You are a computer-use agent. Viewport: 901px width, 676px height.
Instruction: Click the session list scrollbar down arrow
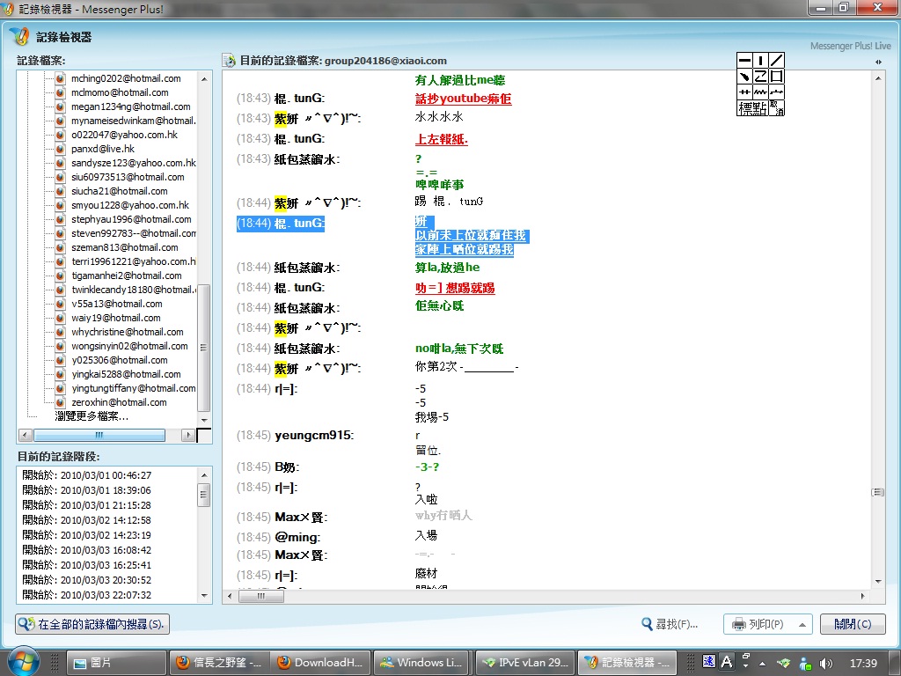tap(204, 596)
